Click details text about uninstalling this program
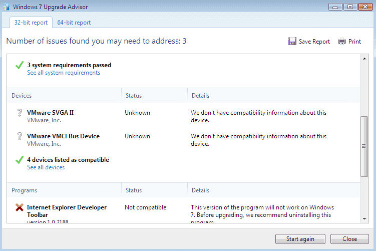This screenshot has height=251, width=376. point(262,213)
